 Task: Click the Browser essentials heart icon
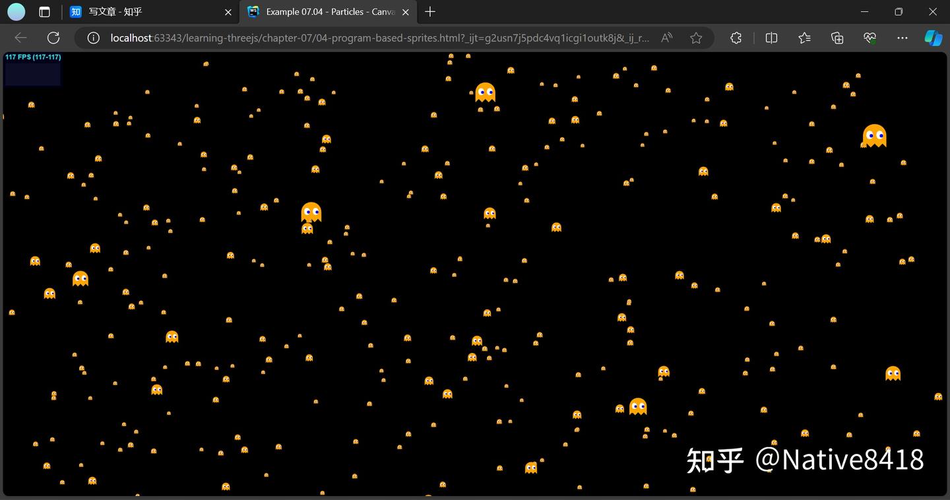(x=870, y=38)
